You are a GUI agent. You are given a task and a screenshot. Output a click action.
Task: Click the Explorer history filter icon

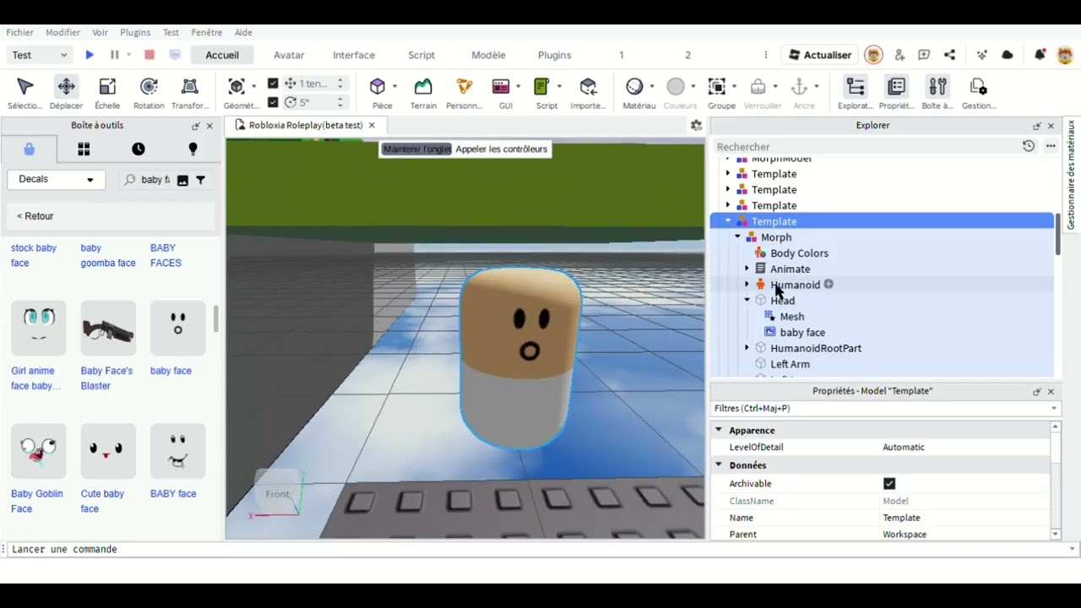tap(1029, 146)
